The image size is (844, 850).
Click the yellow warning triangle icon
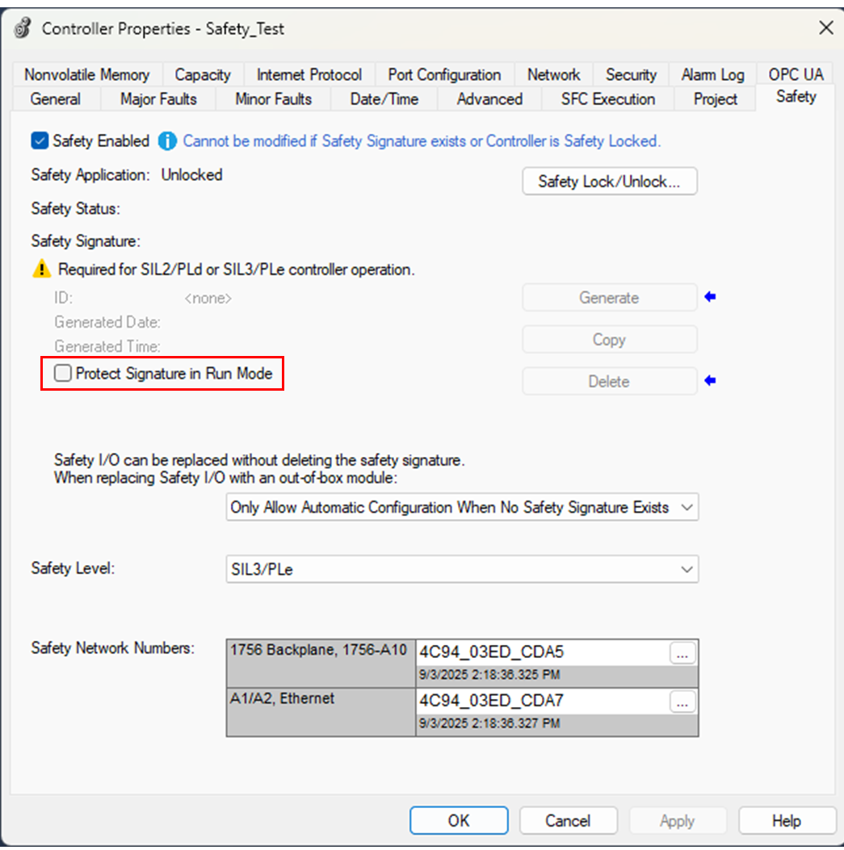(41, 270)
